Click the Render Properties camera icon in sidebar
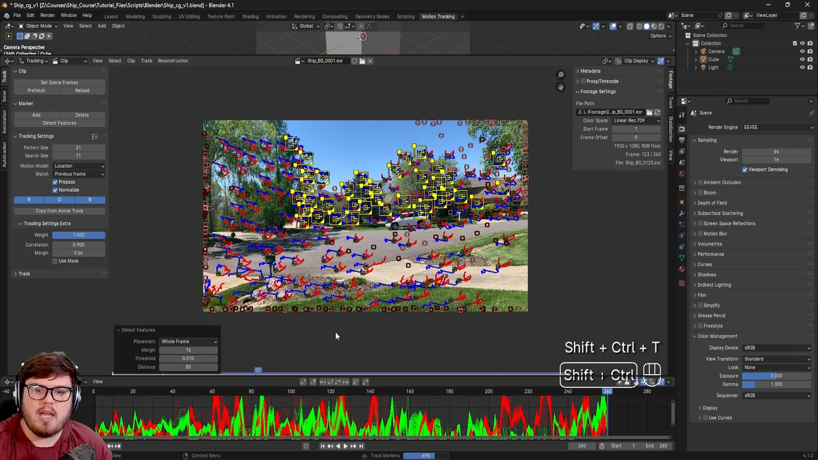The image size is (818, 460). pyautogui.click(x=681, y=127)
